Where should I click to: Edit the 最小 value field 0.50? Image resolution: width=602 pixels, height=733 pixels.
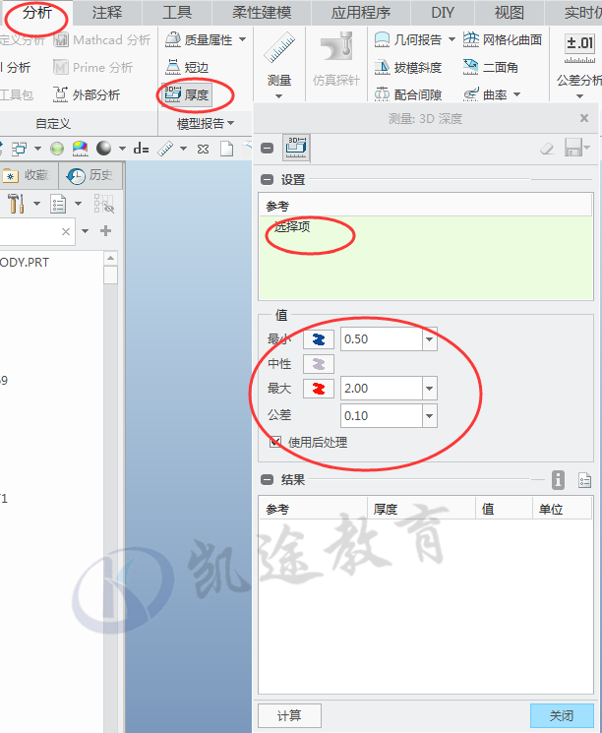tap(382, 338)
